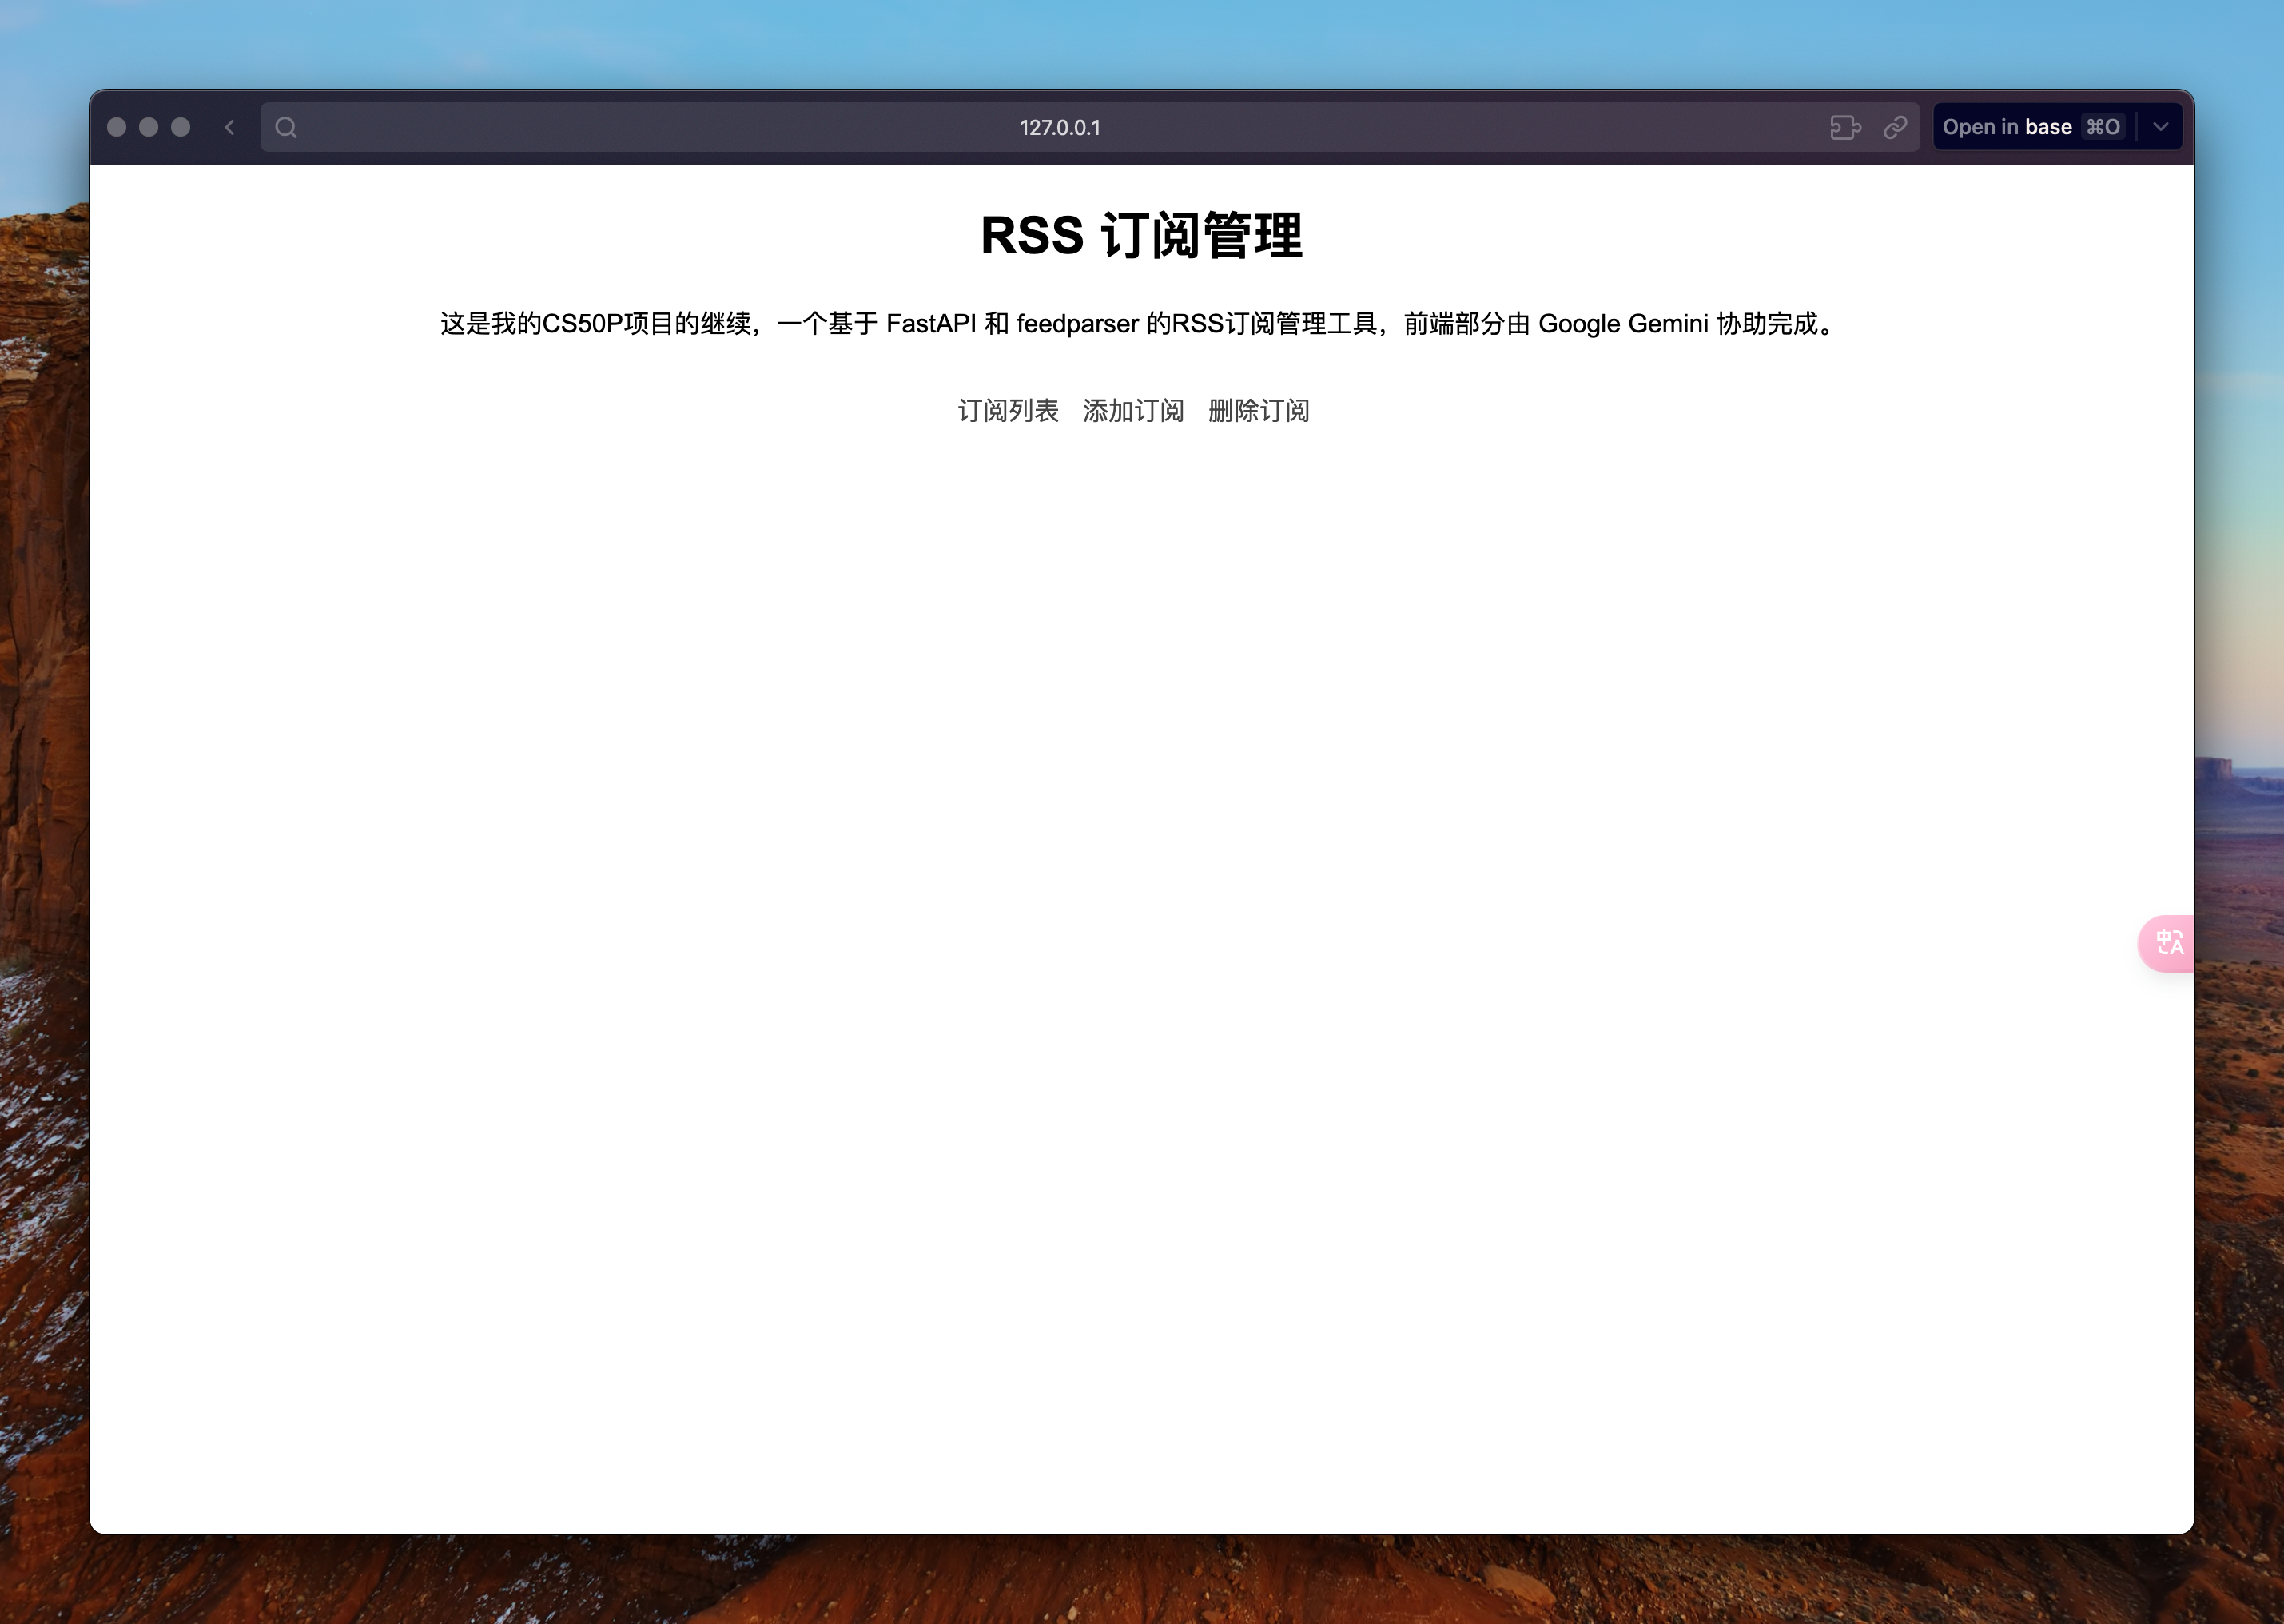
Task: Close the browser window
Action: [117, 127]
